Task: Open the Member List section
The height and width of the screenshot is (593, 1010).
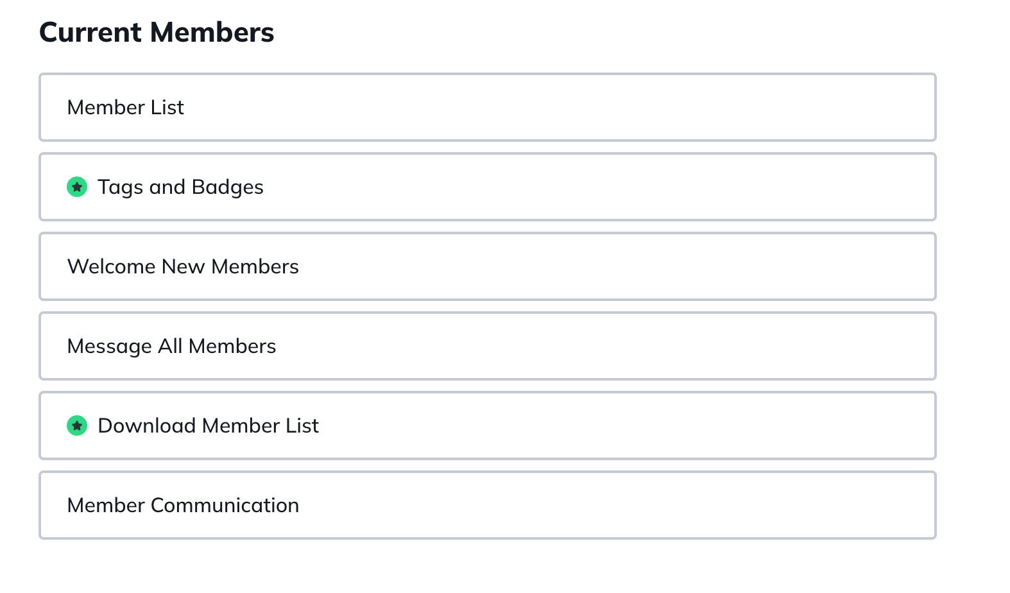Action: click(488, 107)
